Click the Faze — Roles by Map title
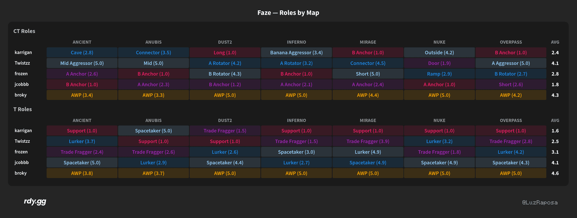Viewport: 577px width, 218px height. tap(288, 13)
